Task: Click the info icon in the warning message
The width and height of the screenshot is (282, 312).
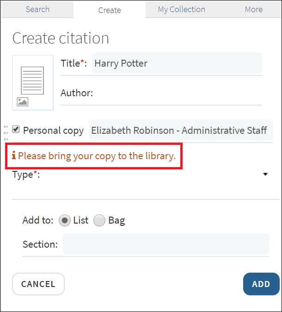Action: click(x=14, y=156)
